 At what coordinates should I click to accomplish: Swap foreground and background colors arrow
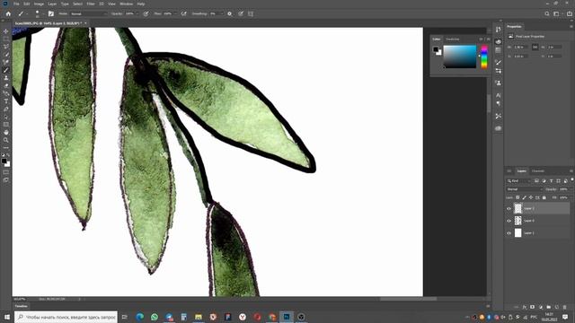[x=8, y=155]
